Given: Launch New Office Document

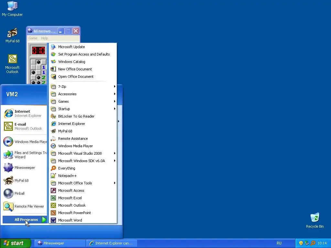Looking at the screenshot, I should [x=83, y=69].
